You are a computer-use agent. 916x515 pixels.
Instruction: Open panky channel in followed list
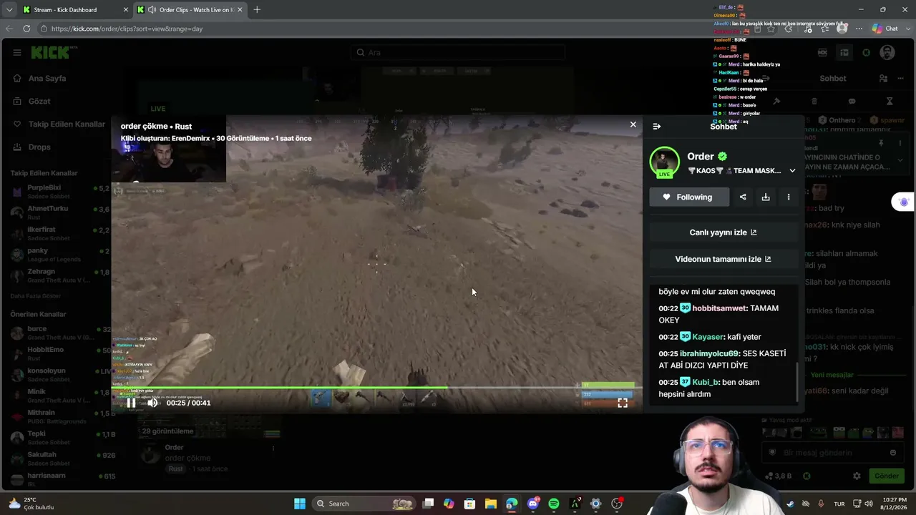pos(59,255)
